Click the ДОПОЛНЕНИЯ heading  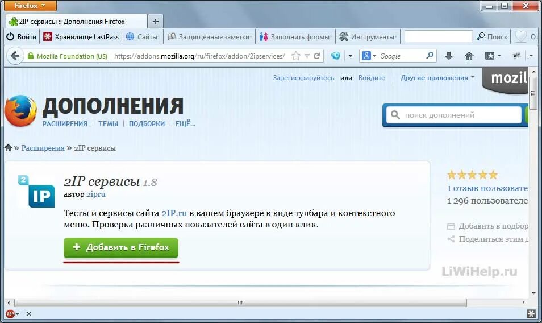tap(113, 106)
